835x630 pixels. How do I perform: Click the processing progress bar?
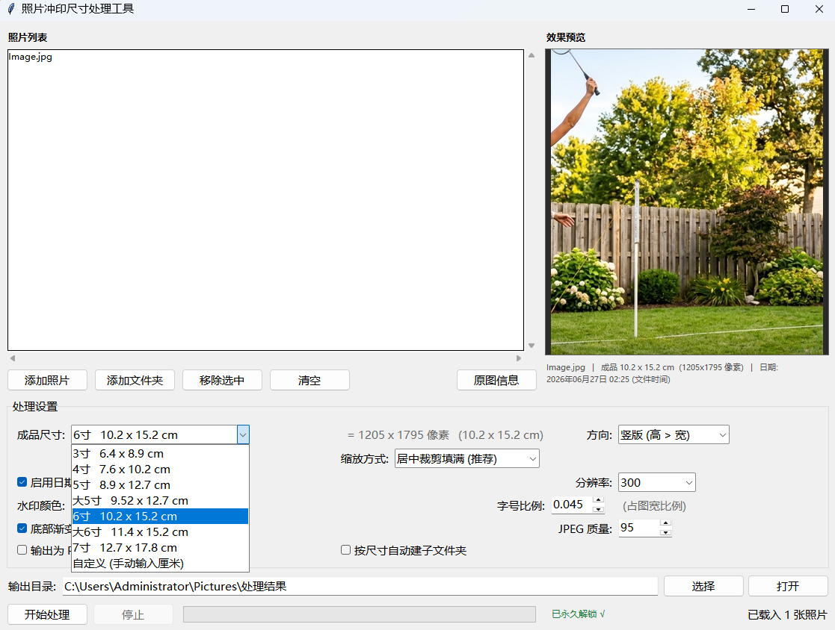point(360,614)
